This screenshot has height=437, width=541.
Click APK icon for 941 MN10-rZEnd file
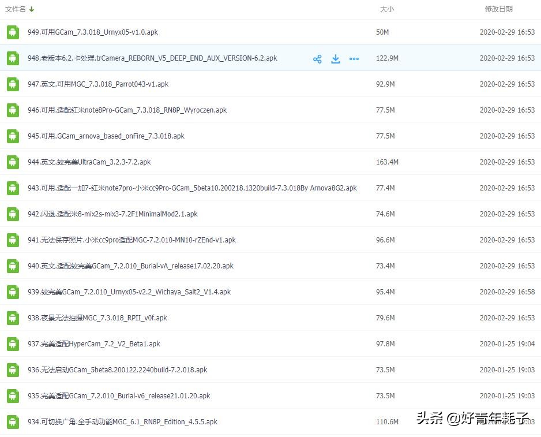tap(13, 240)
